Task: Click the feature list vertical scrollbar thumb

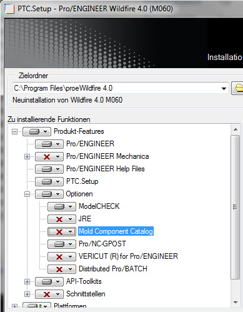Action: tap(236, 207)
